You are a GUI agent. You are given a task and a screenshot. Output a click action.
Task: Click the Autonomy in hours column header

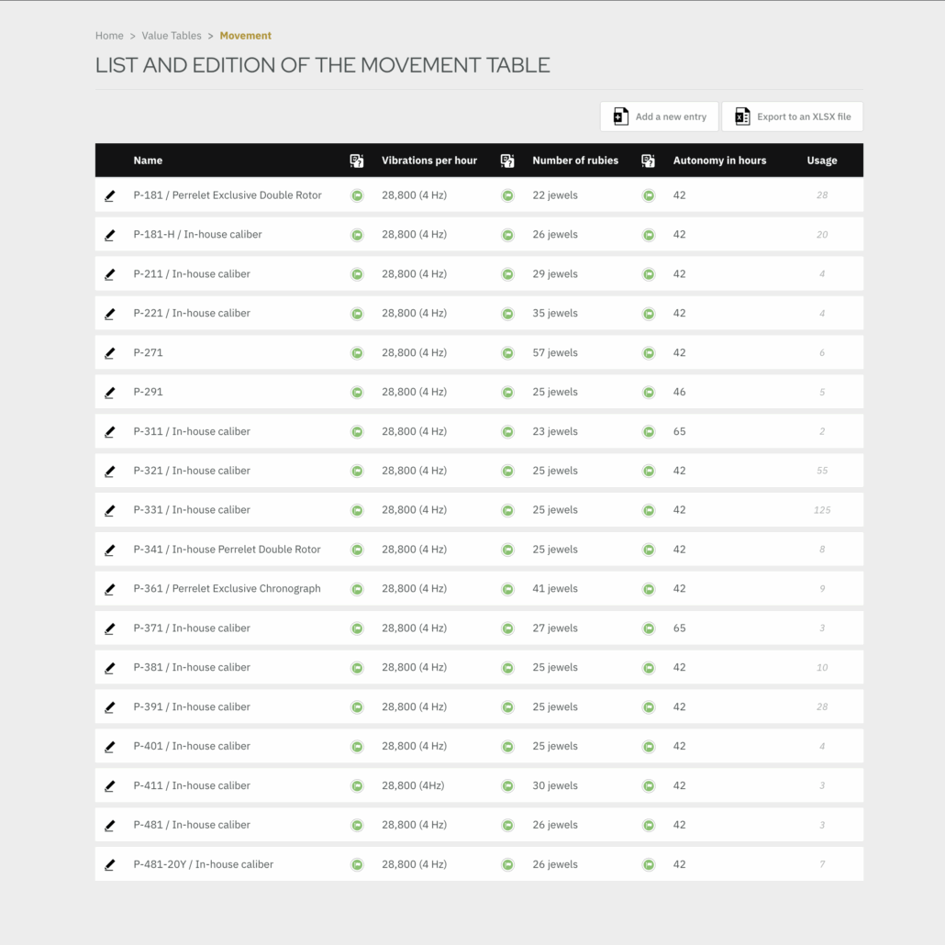(719, 161)
